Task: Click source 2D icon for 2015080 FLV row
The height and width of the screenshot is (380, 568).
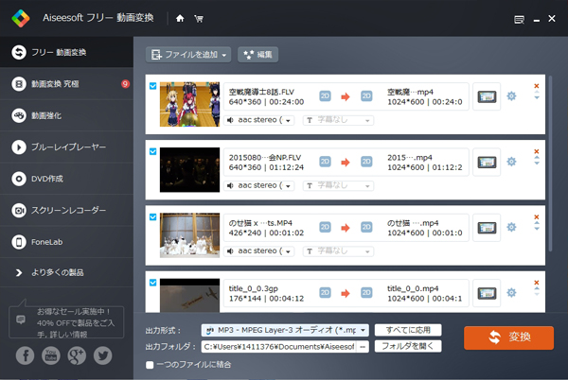Action: tap(325, 162)
